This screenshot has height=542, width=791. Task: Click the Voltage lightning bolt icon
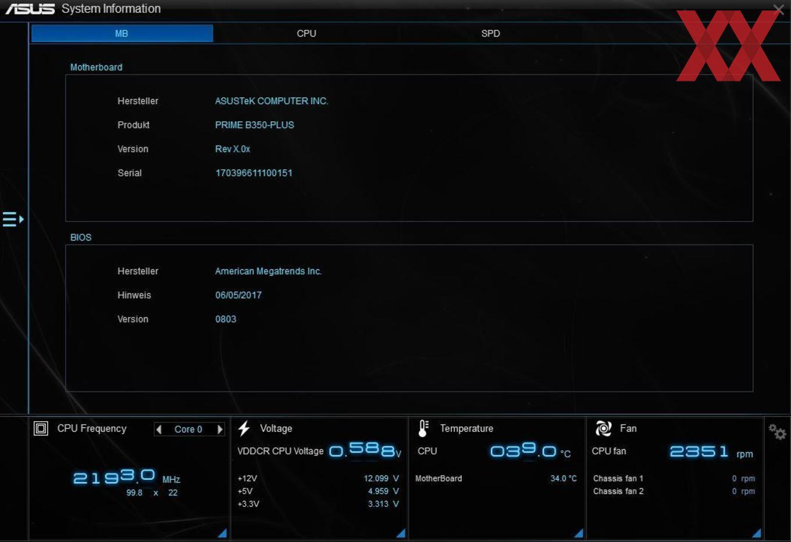(244, 428)
